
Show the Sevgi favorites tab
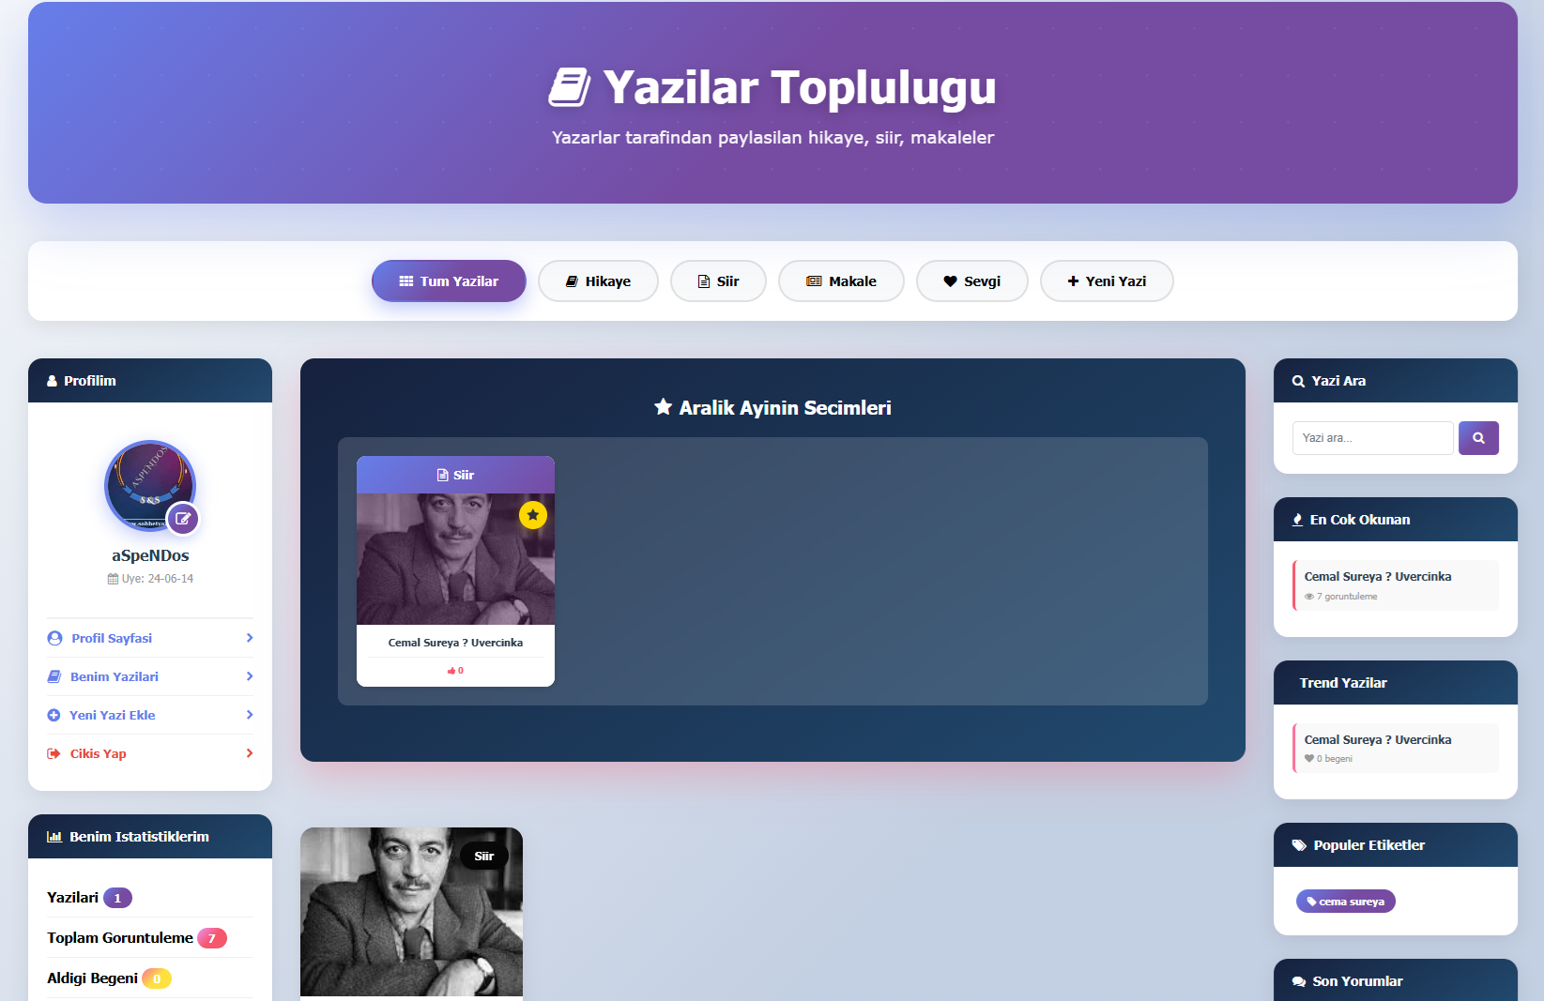point(971,281)
